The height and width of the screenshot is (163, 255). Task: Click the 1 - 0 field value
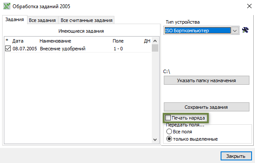point(118,49)
